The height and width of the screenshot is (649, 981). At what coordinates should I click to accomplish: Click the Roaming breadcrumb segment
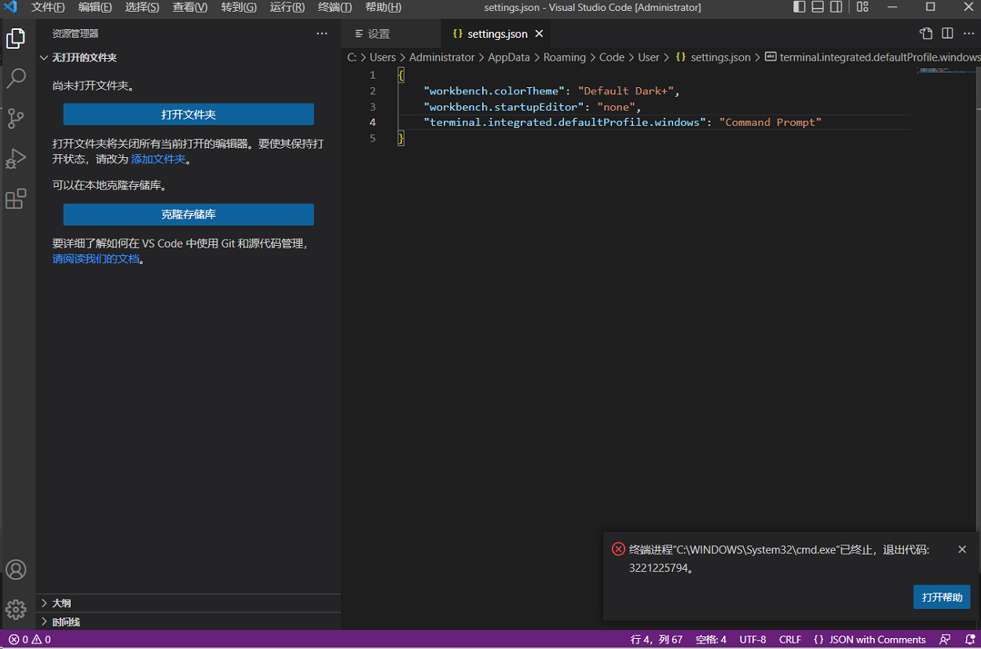565,57
